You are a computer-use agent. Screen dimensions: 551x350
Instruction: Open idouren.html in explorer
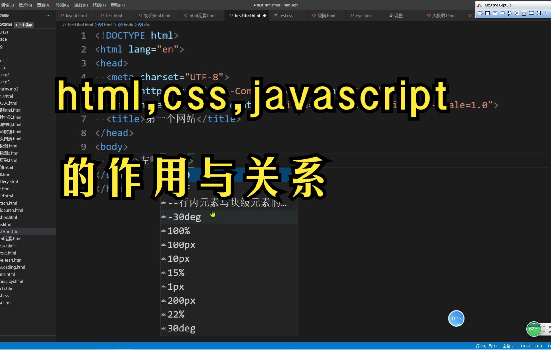(x=28, y=210)
